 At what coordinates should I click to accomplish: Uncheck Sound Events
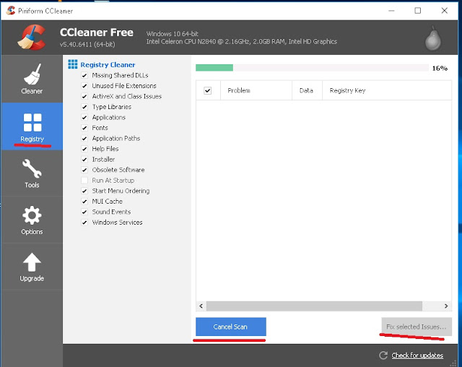pyautogui.click(x=84, y=212)
